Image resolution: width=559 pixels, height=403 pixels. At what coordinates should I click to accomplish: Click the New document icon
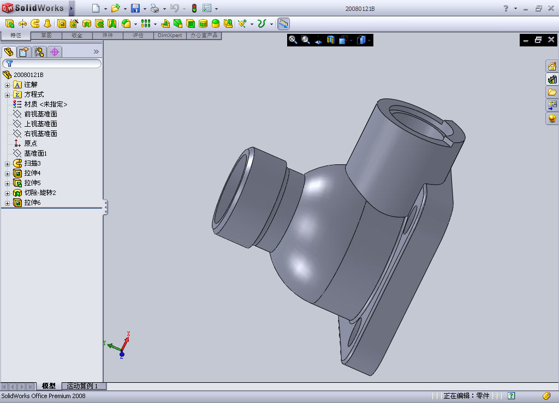coord(96,8)
